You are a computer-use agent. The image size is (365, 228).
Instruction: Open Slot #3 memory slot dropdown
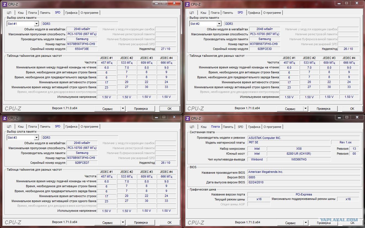pyautogui.click(x=36, y=138)
